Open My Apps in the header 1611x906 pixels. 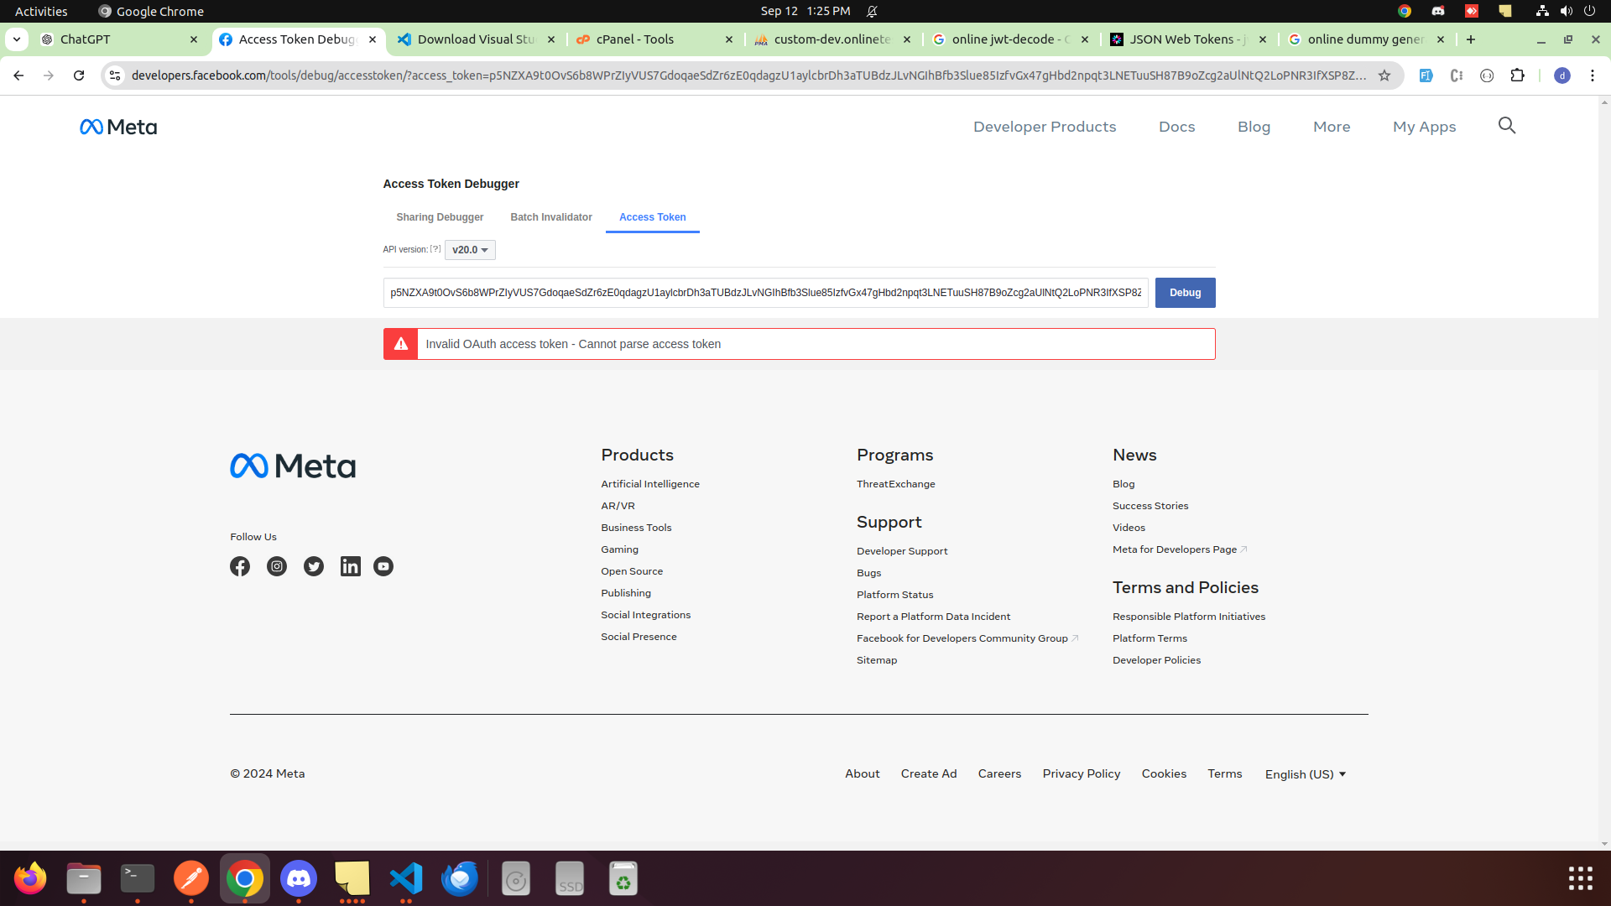(1424, 127)
